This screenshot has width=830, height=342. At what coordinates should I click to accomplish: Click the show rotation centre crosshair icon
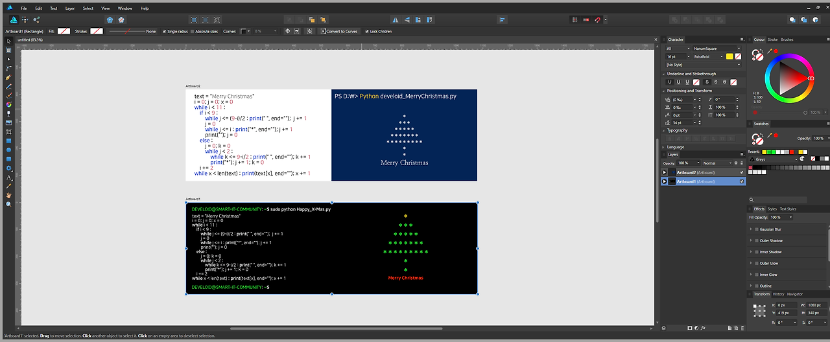[x=287, y=31]
